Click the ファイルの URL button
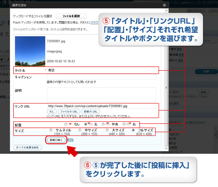Screen dimensions: 218x187 click(x=69, y=112)
